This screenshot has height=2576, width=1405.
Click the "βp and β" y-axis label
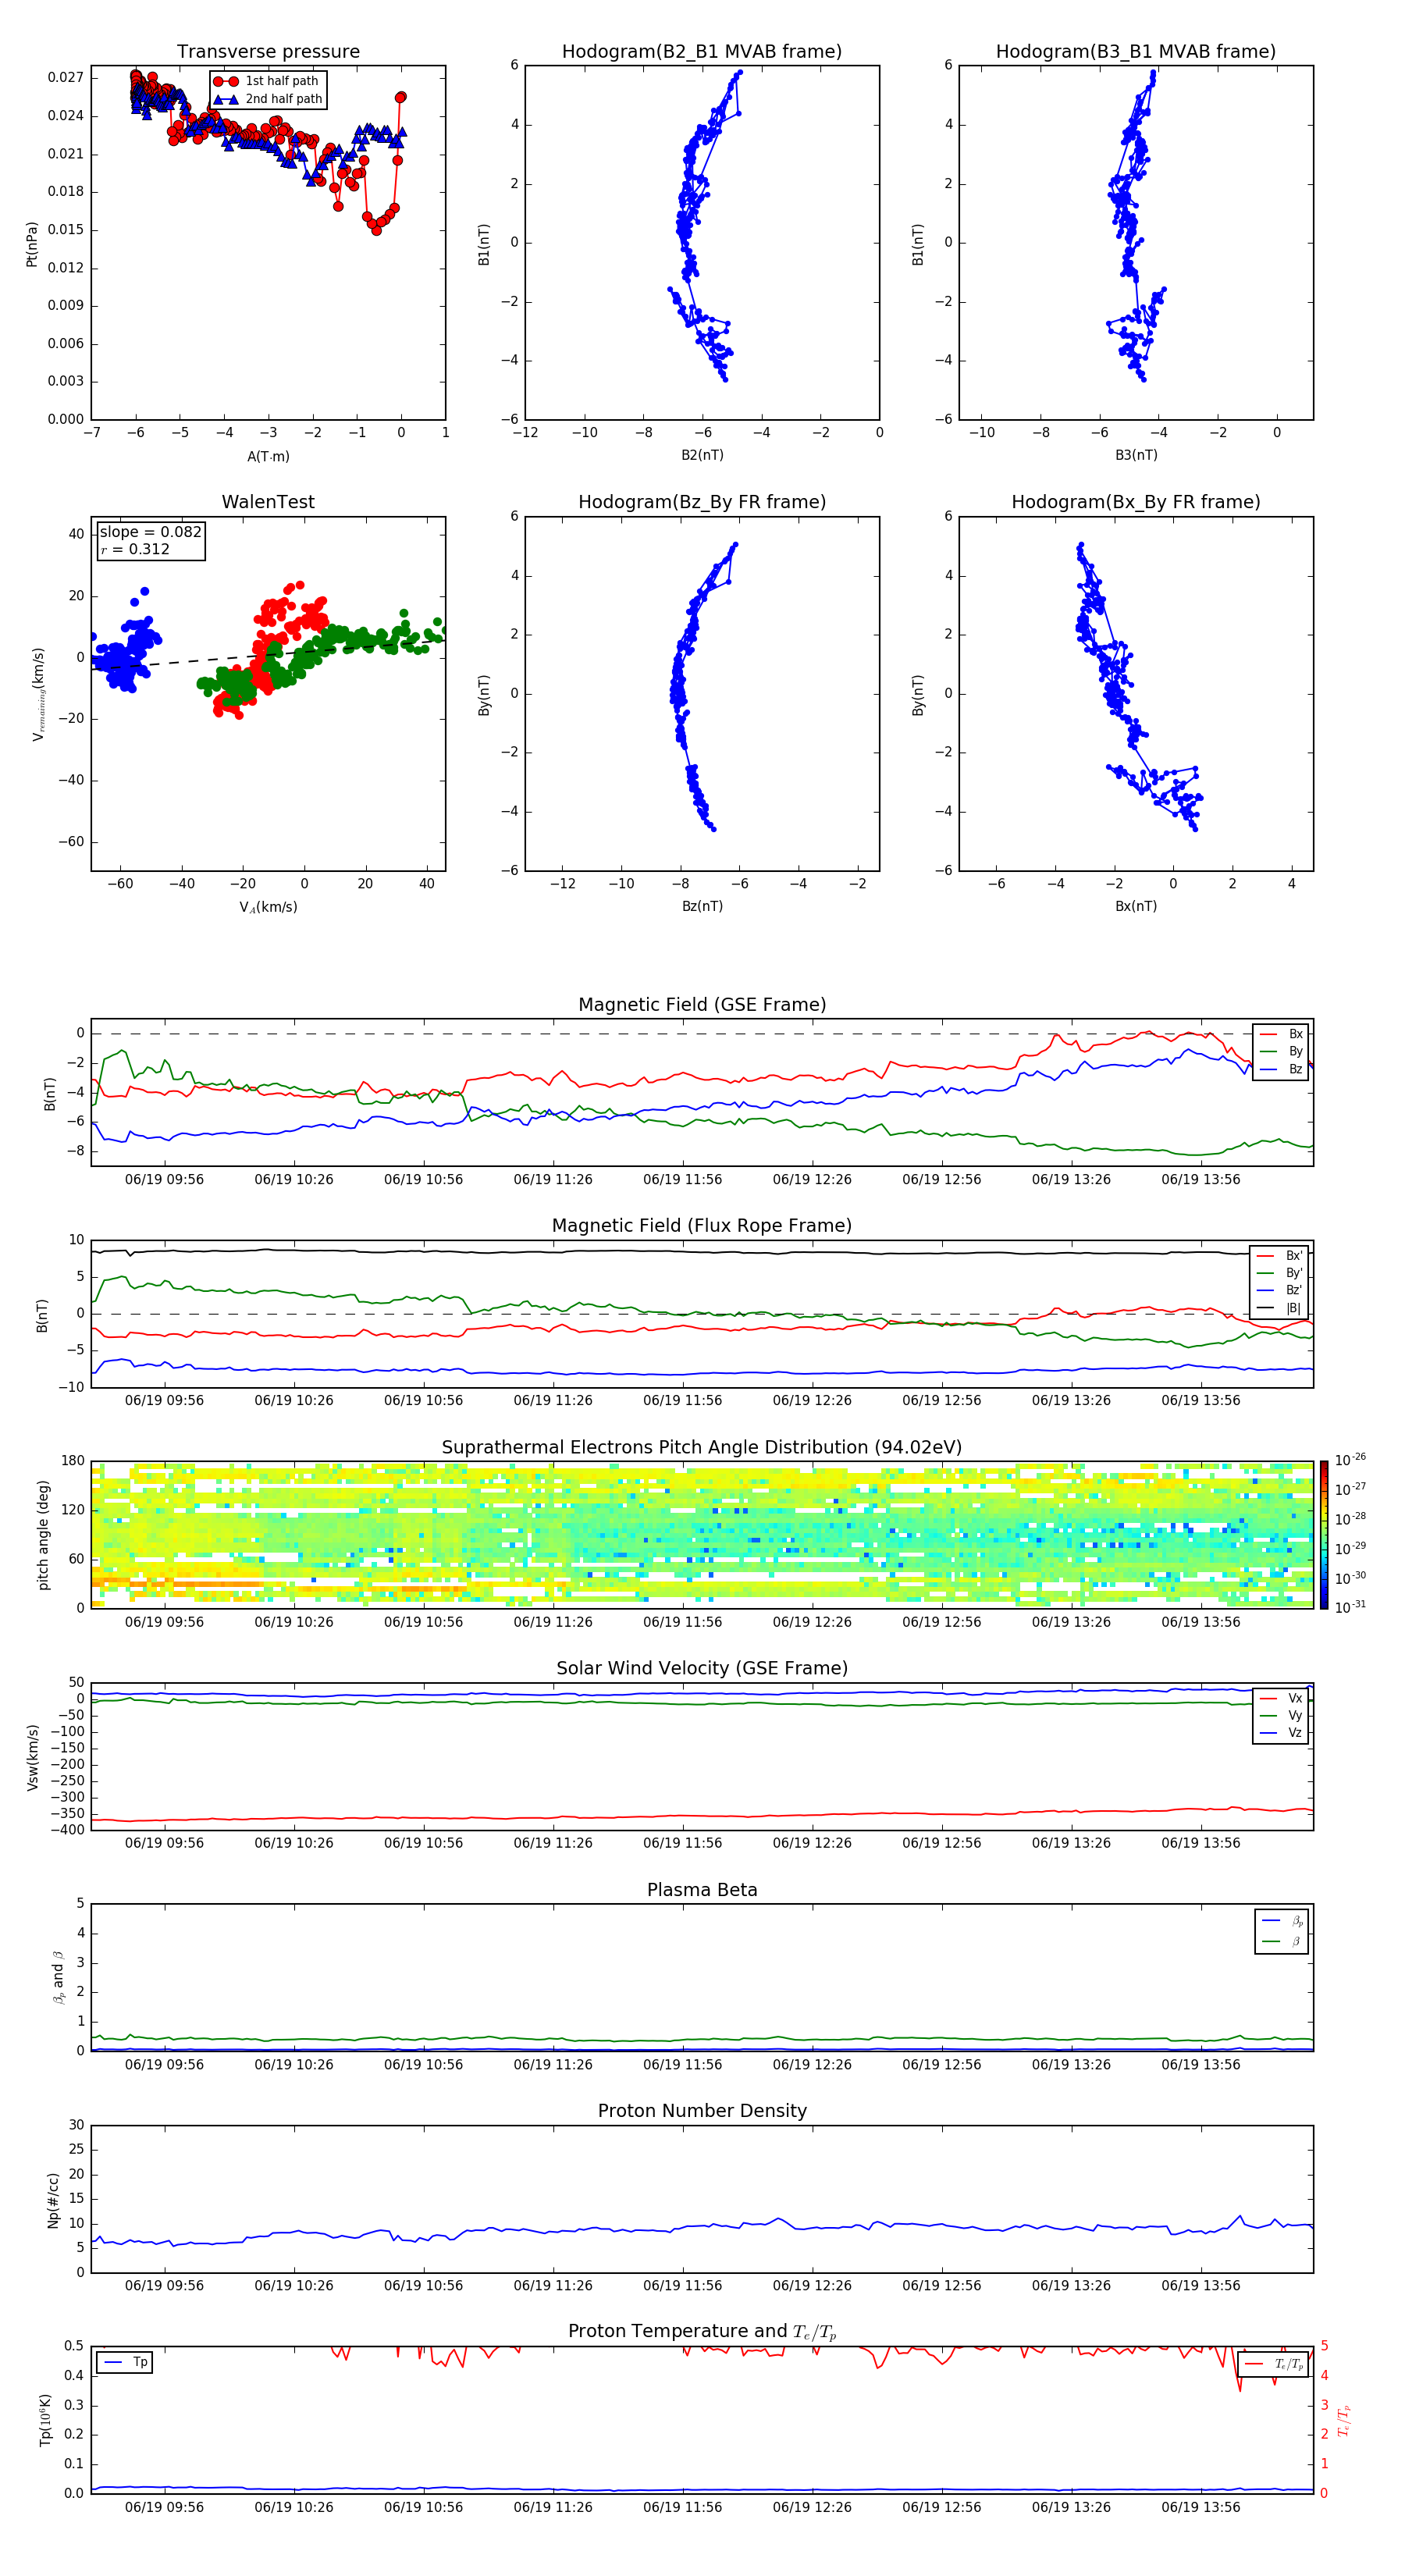tap(58, 1978)
